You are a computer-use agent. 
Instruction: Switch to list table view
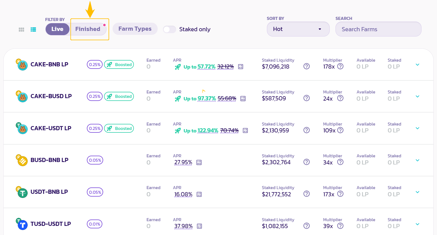[33, 30]
